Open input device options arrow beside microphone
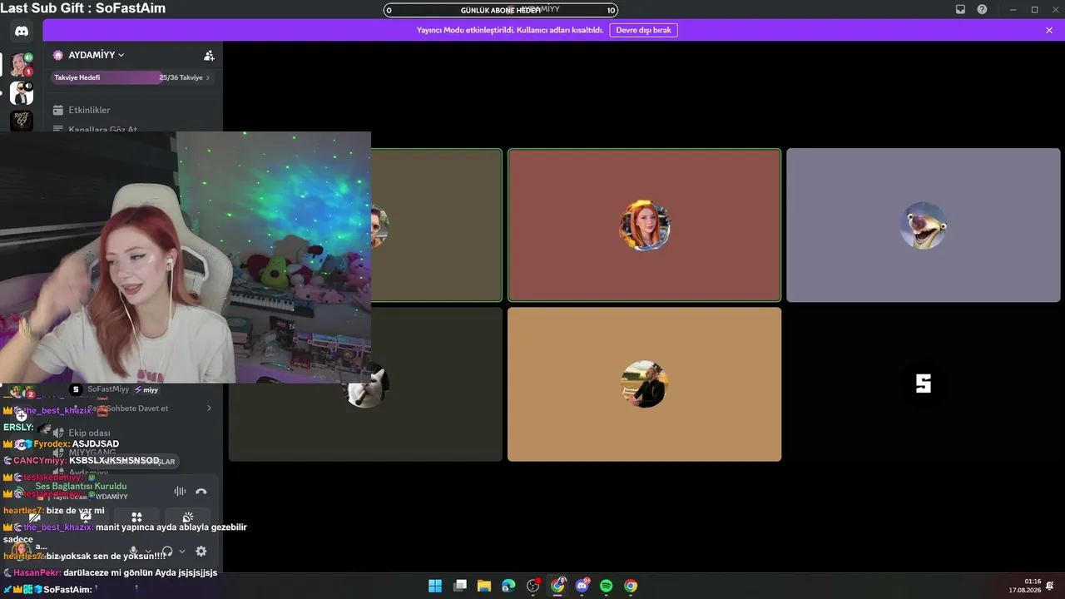 coord(148,551)
